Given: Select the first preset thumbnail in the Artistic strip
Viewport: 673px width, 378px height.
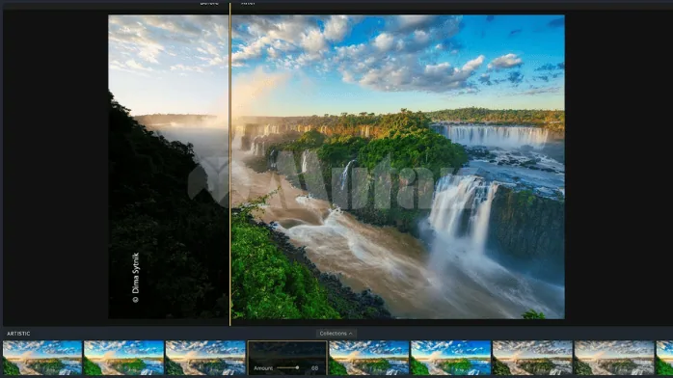Looking at the screenshot, I should pyautogui.click(x=42, y=358).
